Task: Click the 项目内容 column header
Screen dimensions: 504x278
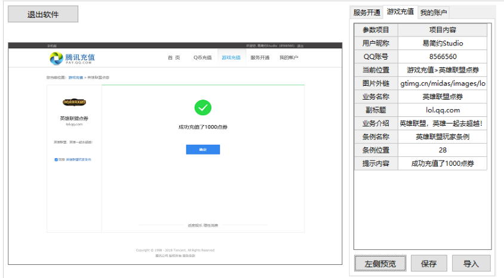Action: [x=442, y=30]
